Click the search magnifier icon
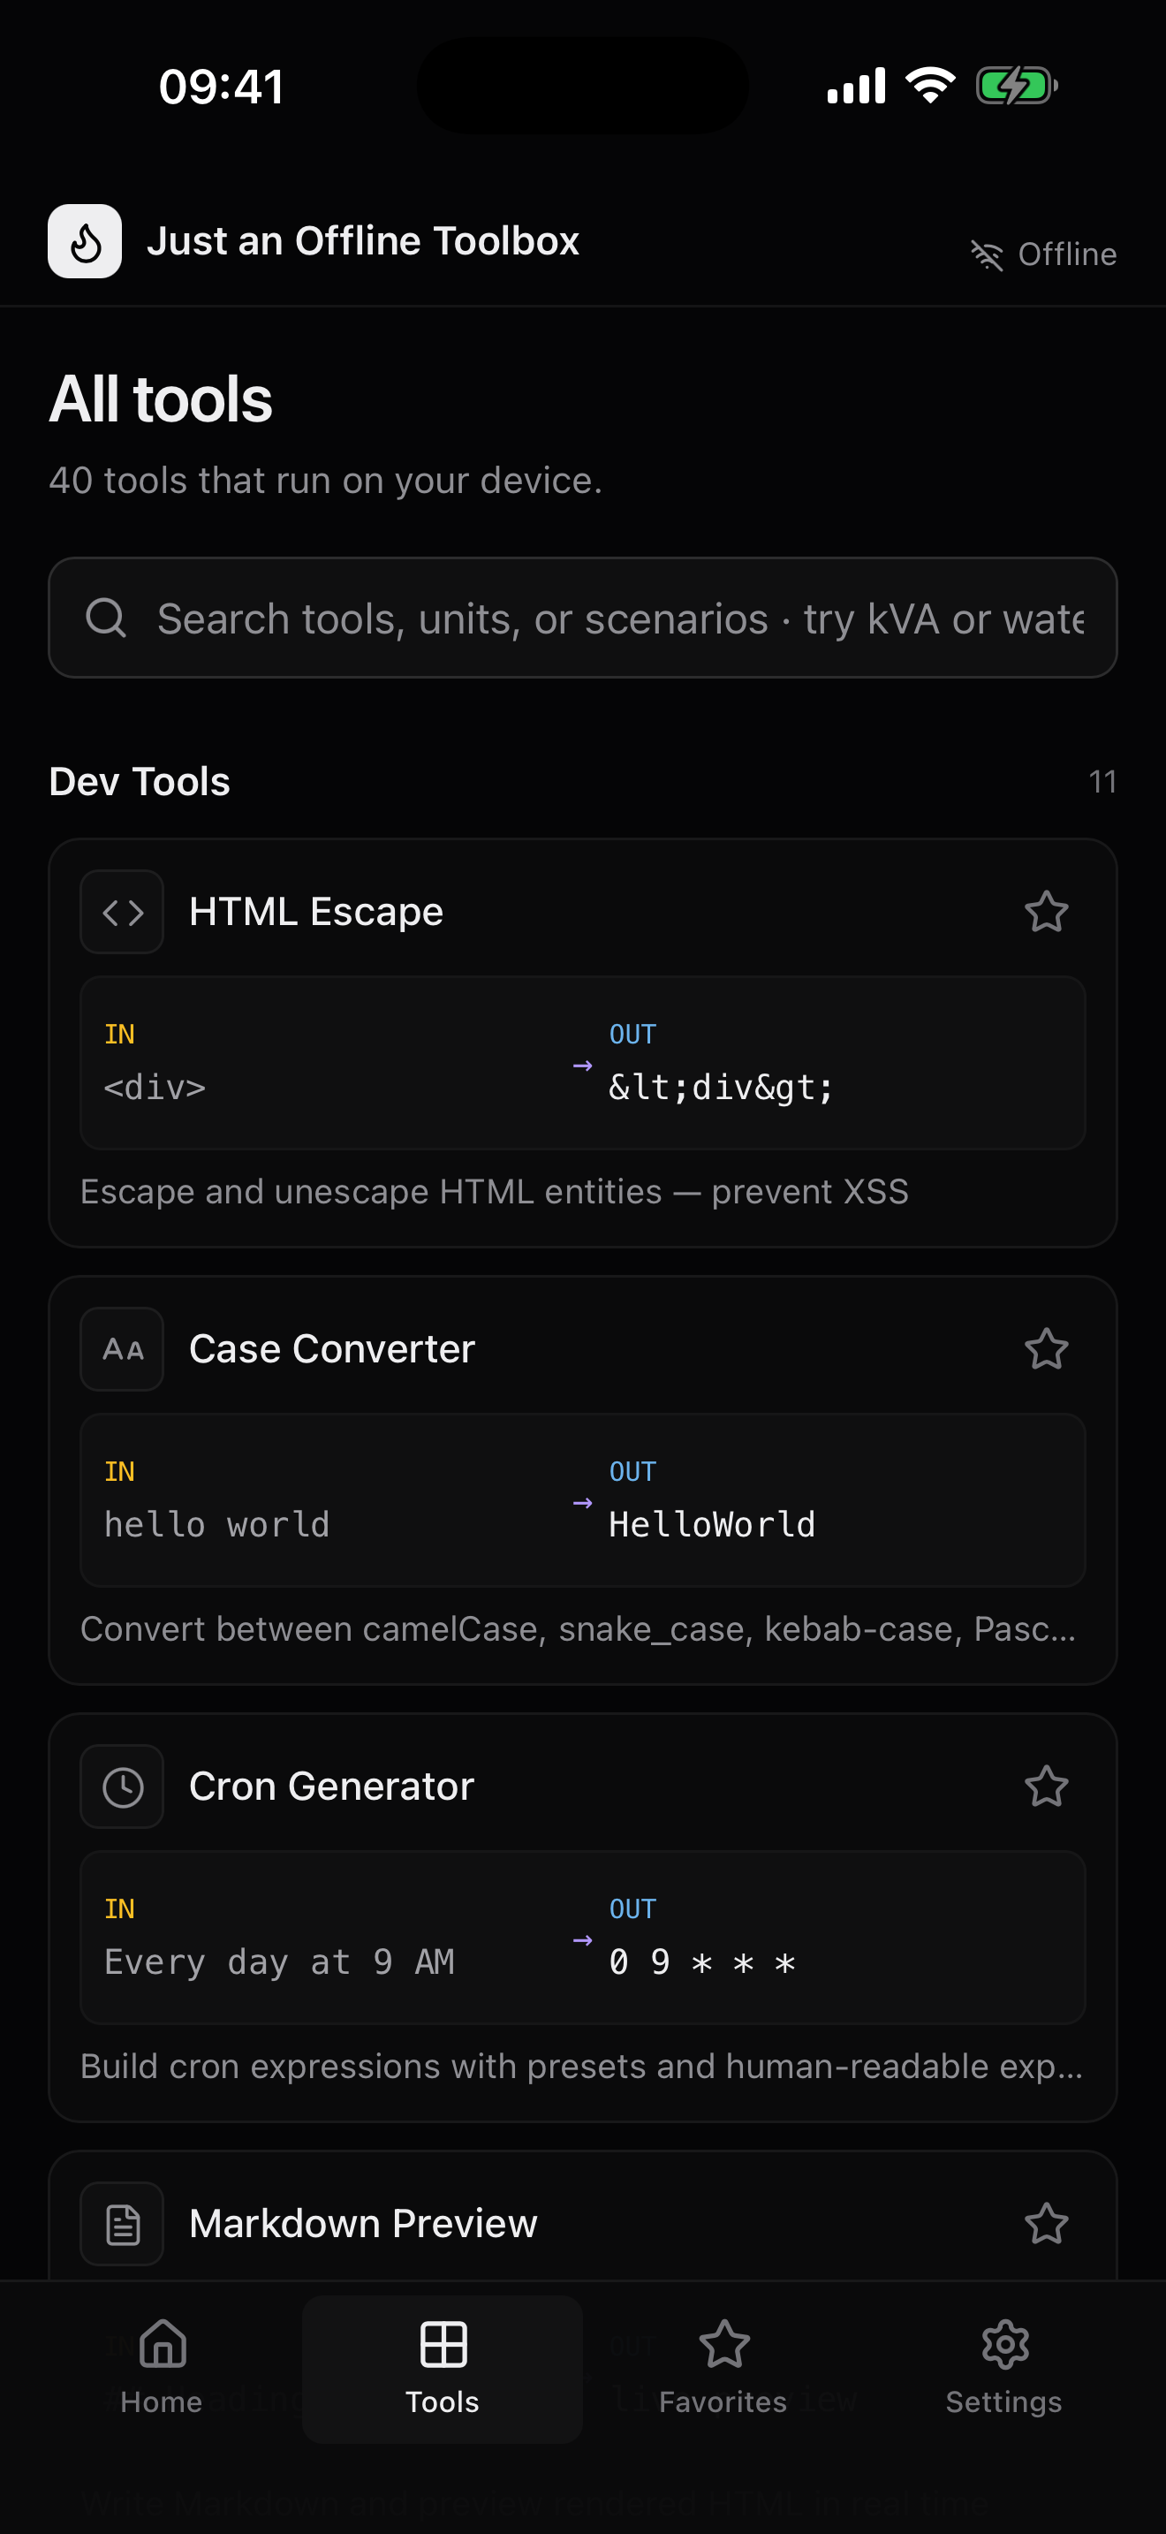Viewport: 1166px width, 2534px height. [x=105, y=618]
